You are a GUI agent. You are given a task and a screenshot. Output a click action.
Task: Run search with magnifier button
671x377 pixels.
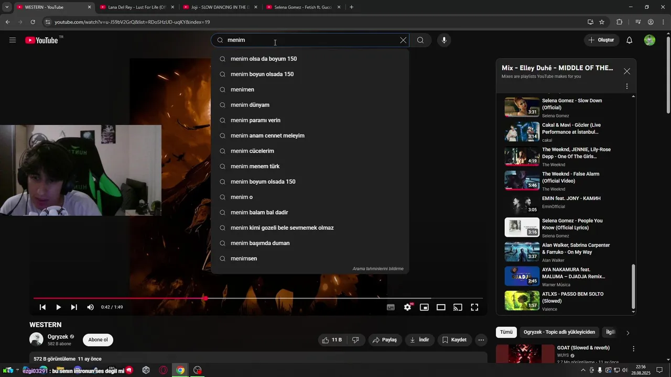pyautogui.click(x=420, y=40)
